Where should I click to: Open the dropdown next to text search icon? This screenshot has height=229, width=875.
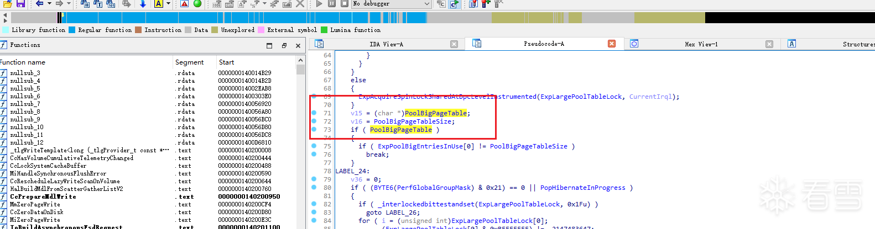[x=168, y=4]
